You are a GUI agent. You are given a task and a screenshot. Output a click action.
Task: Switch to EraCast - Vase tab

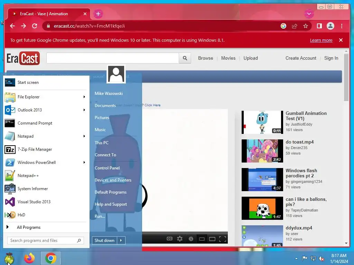(x=49, y=14)
